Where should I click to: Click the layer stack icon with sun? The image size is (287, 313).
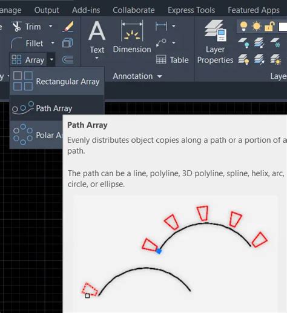[x=275, y=59]
